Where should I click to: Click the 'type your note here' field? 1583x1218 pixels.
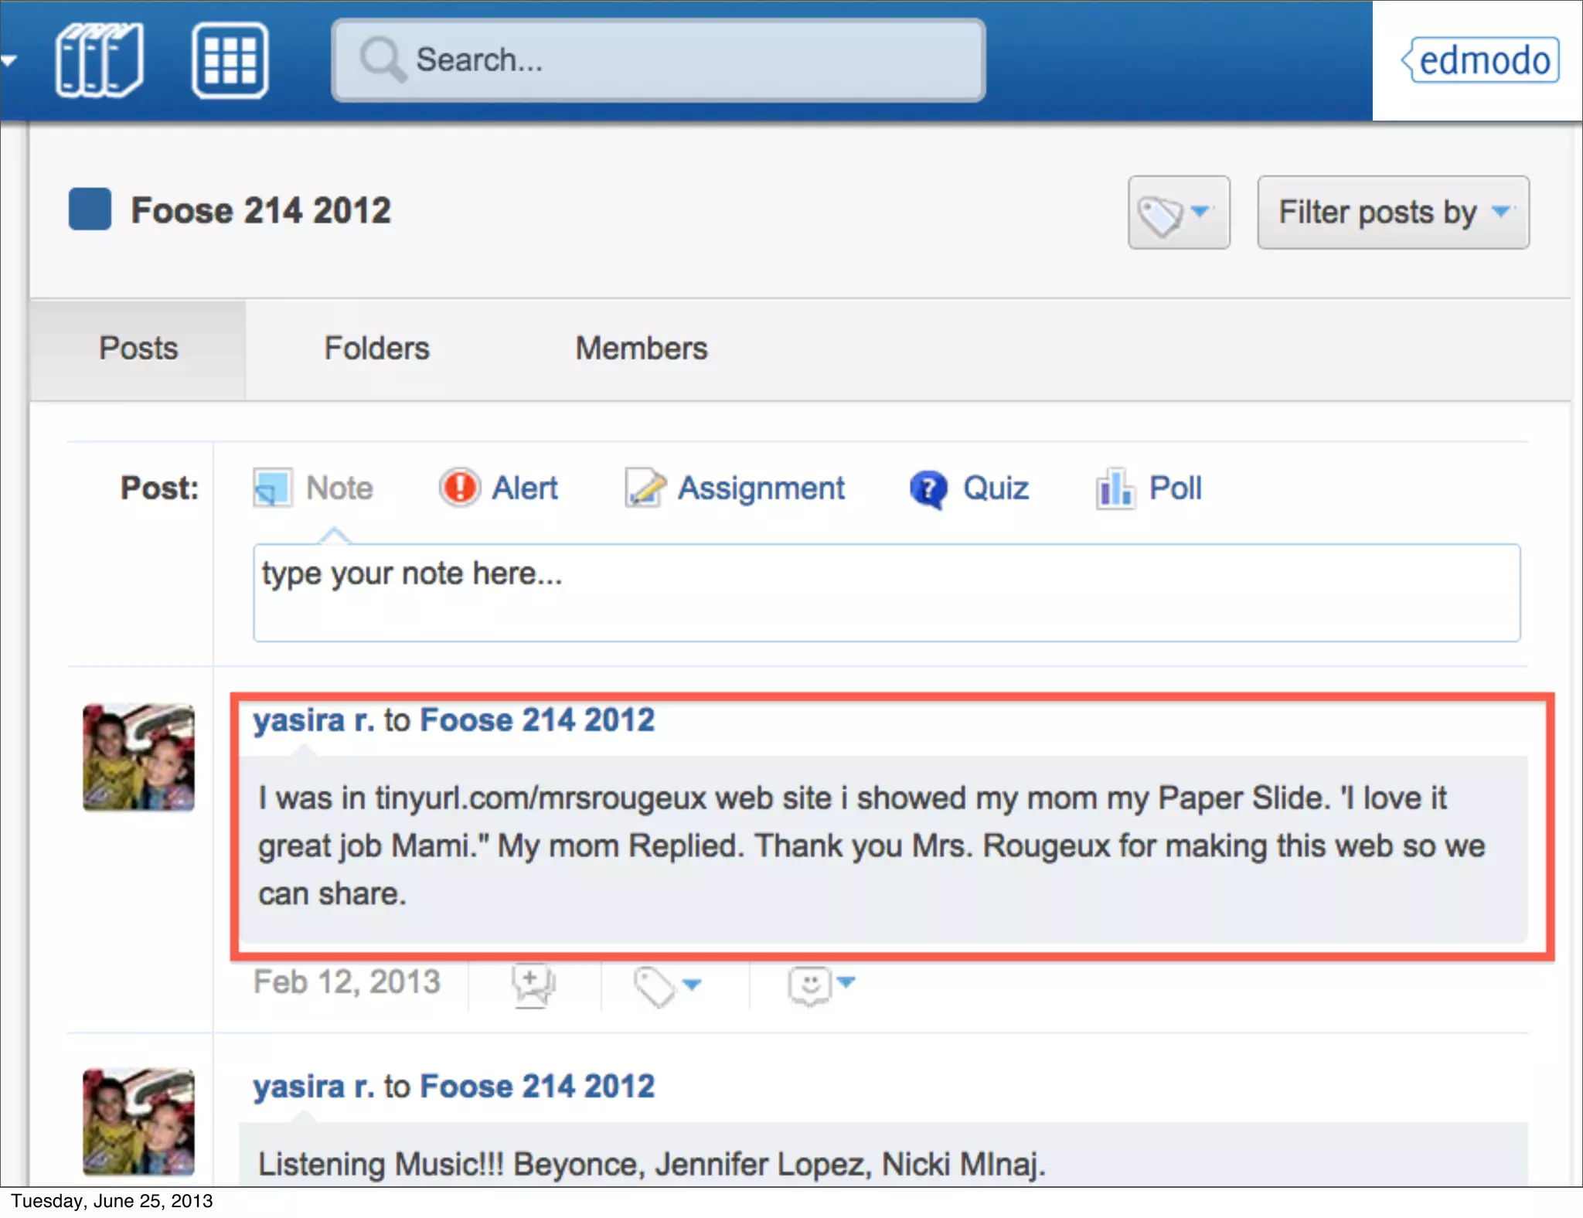[x=886, y=592]
